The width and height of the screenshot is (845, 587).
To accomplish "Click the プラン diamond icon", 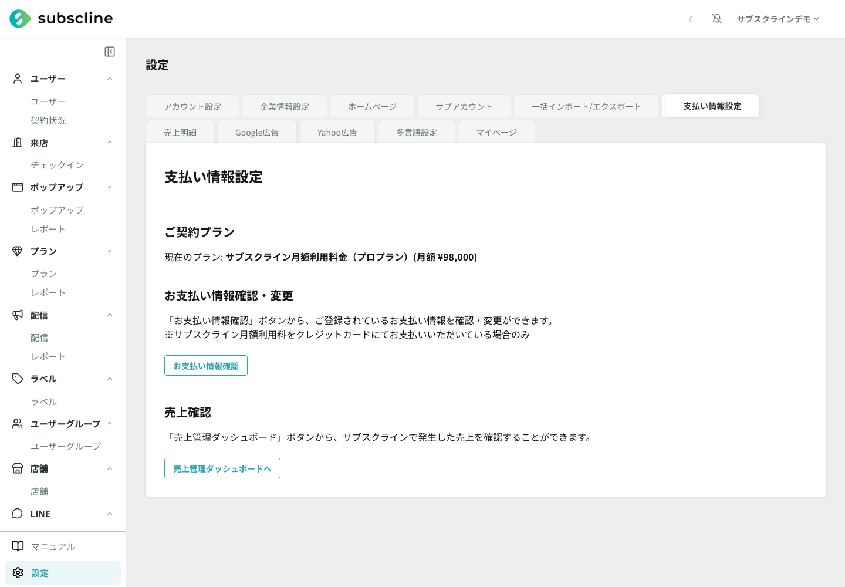I will tap(18, 251).
